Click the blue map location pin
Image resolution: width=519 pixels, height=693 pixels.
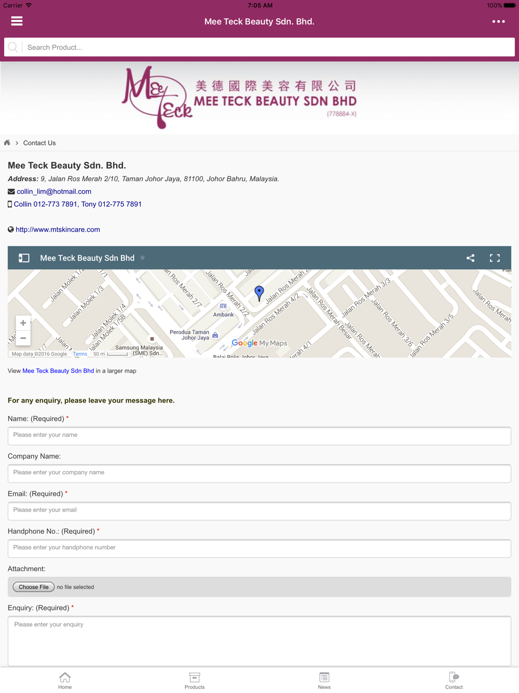pyautogui.click(x=259, y=293)
